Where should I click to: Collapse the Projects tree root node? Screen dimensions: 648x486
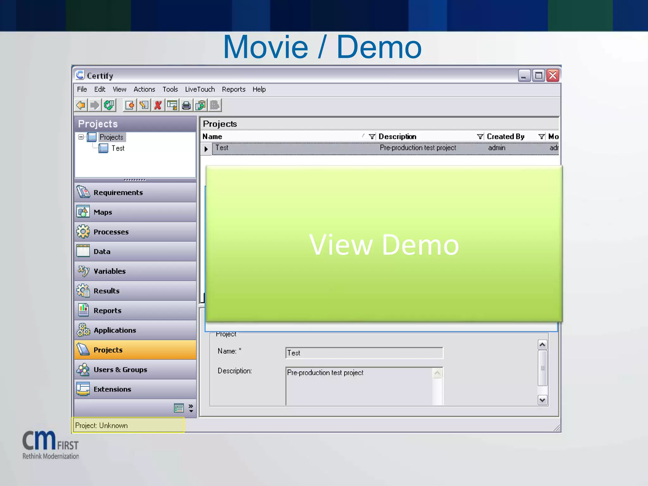(81, 137)
